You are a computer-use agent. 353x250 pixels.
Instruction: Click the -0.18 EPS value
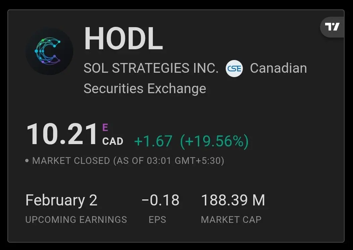tap(161, 200)
